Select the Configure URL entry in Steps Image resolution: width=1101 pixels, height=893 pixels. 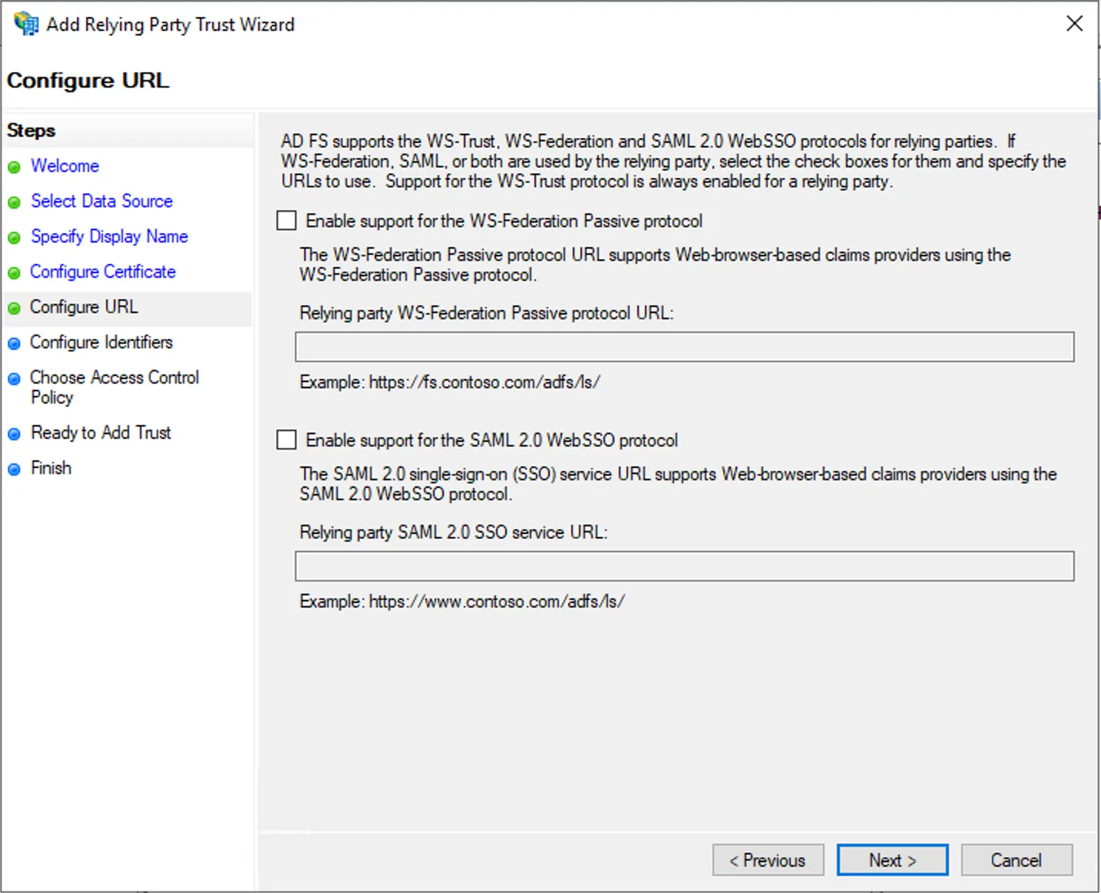tap(84, 307)
